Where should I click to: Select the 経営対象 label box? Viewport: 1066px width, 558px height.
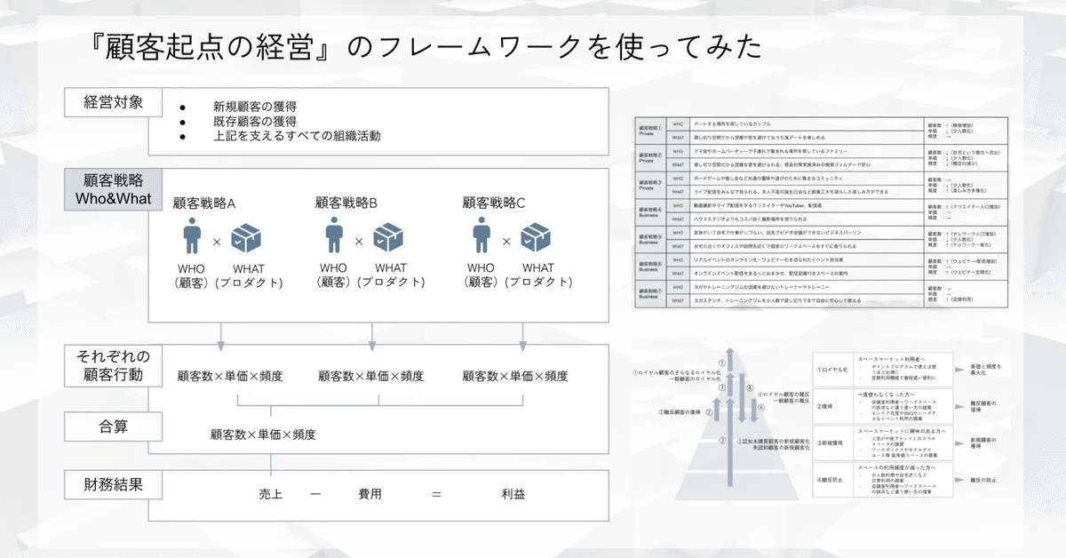tap(114, 101)
